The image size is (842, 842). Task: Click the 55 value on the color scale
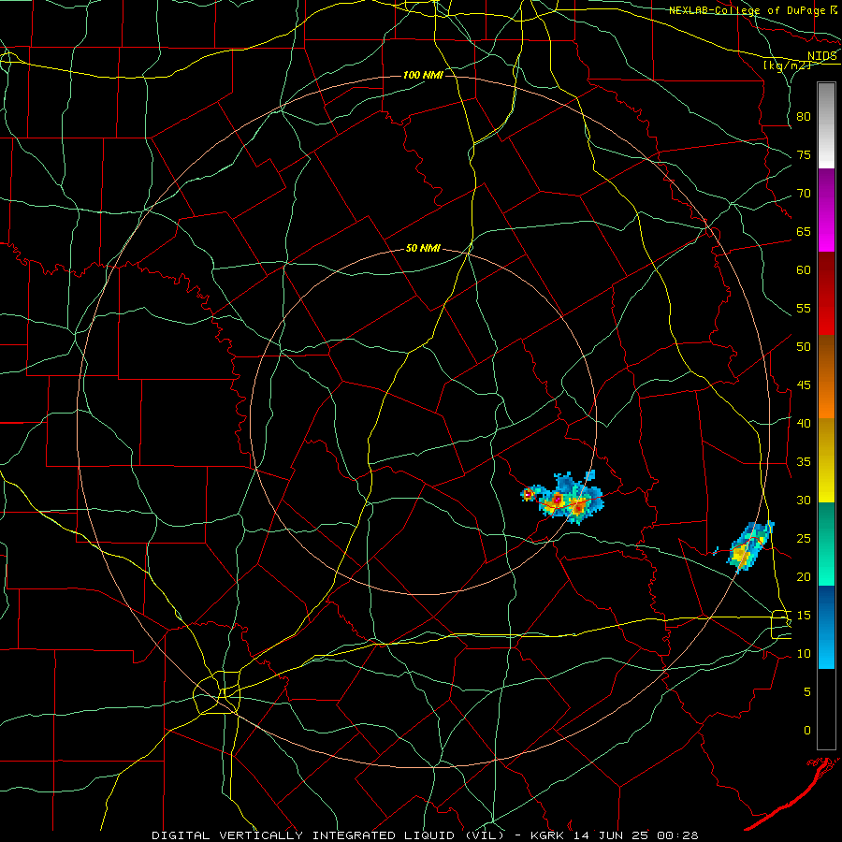click(804, 308)
